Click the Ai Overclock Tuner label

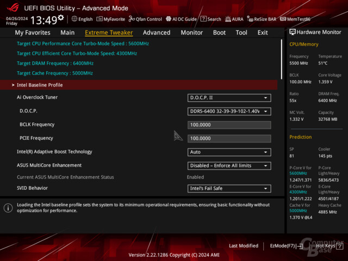(37, 97)
